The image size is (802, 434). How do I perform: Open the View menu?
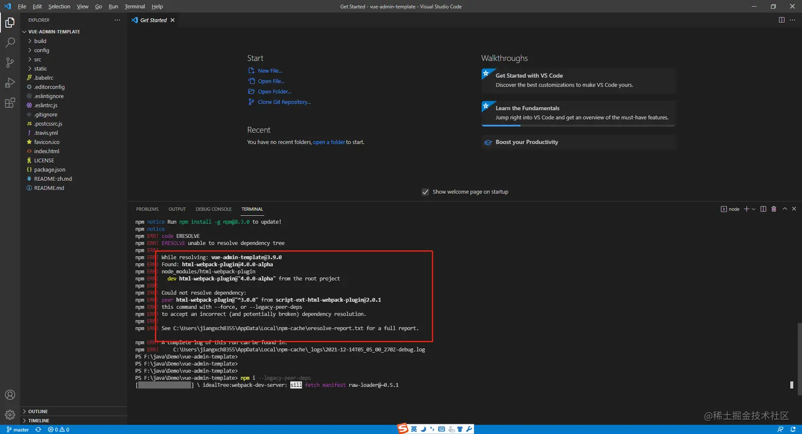pyautogui.click(x=83, y=6)
